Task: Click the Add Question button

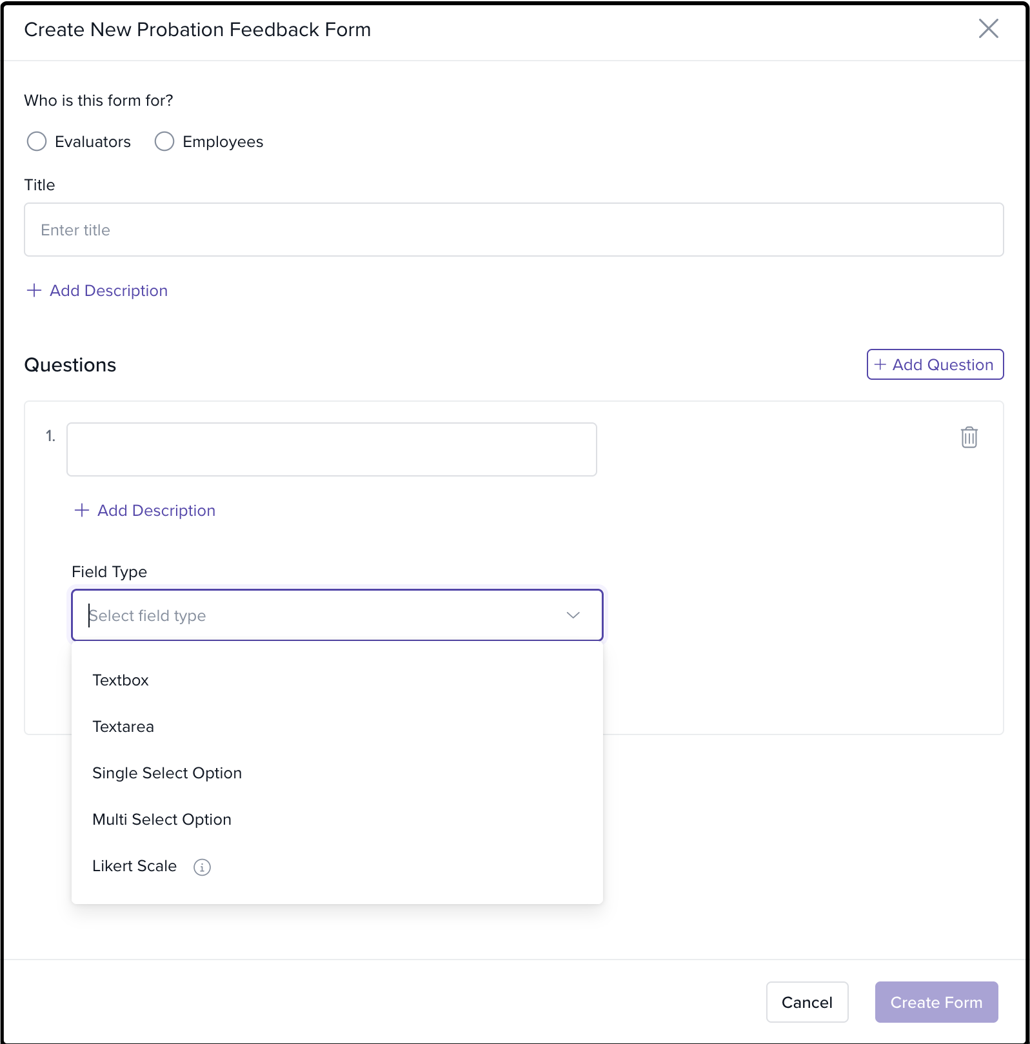Action: pos(935,365)
